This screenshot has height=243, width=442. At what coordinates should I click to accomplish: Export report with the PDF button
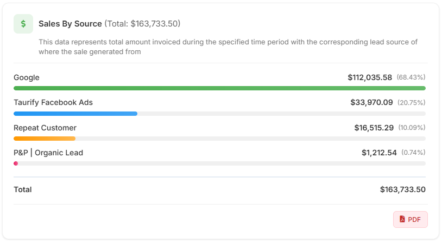coord(411,219)
